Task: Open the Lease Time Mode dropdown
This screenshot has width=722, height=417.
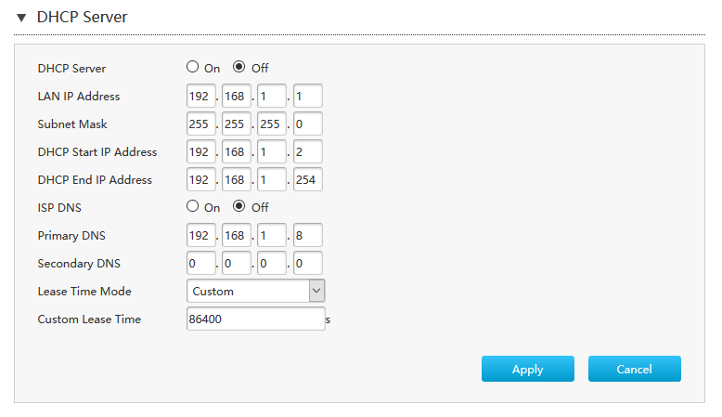Action: pyautogui.click(x=255, y=291)
